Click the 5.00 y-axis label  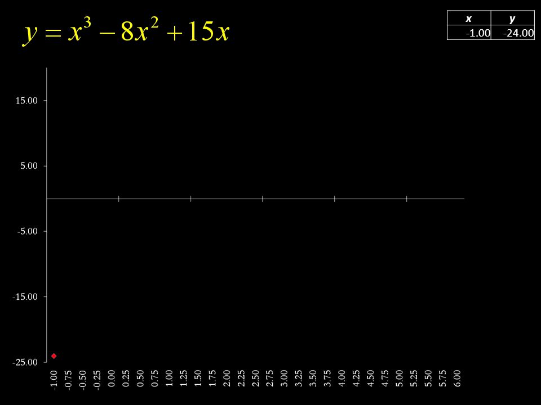[29, 165]
